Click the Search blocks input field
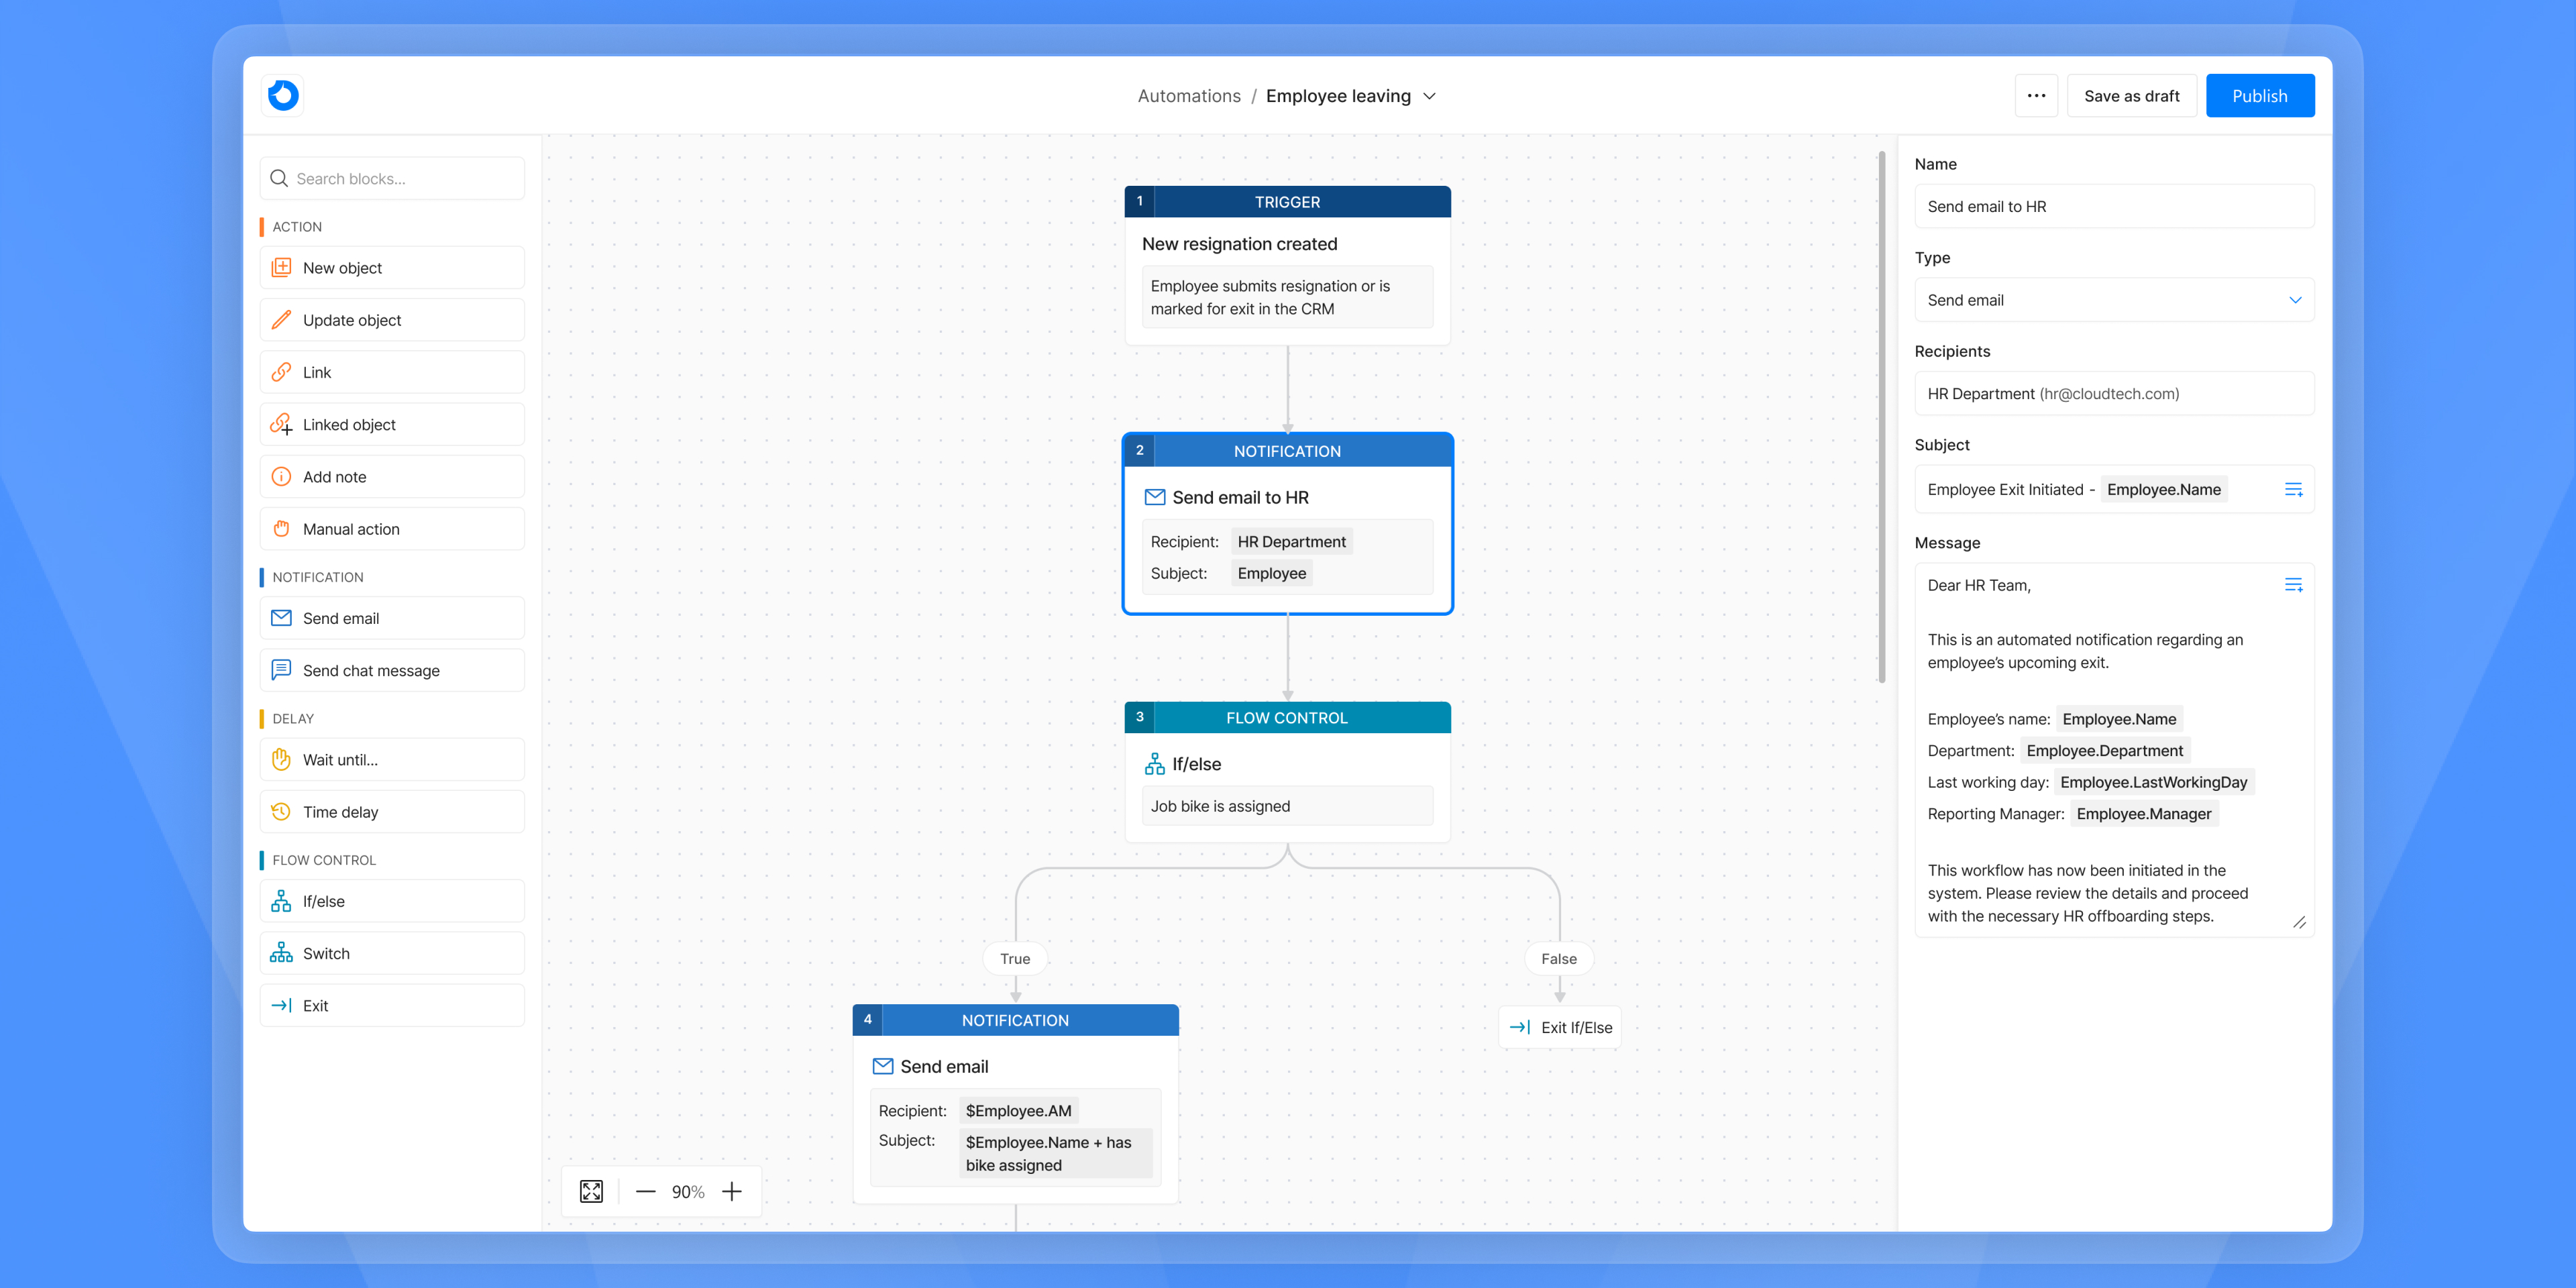Screen dimensions: 2576x1288 pyautogui.click(x=392, y=179)
